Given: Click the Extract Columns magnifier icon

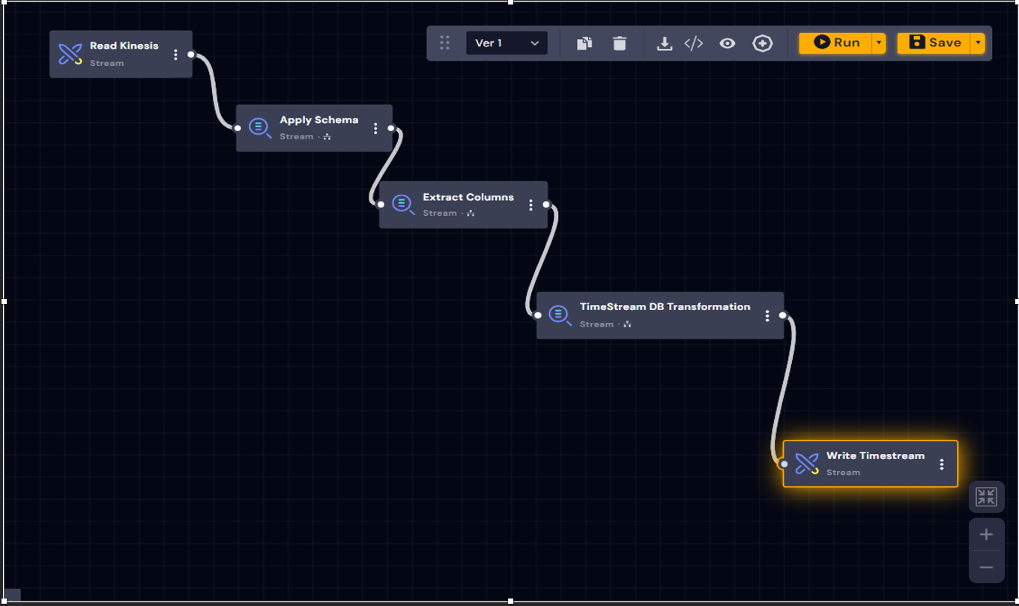Looking at the screenshot, I should pos(403,204).
